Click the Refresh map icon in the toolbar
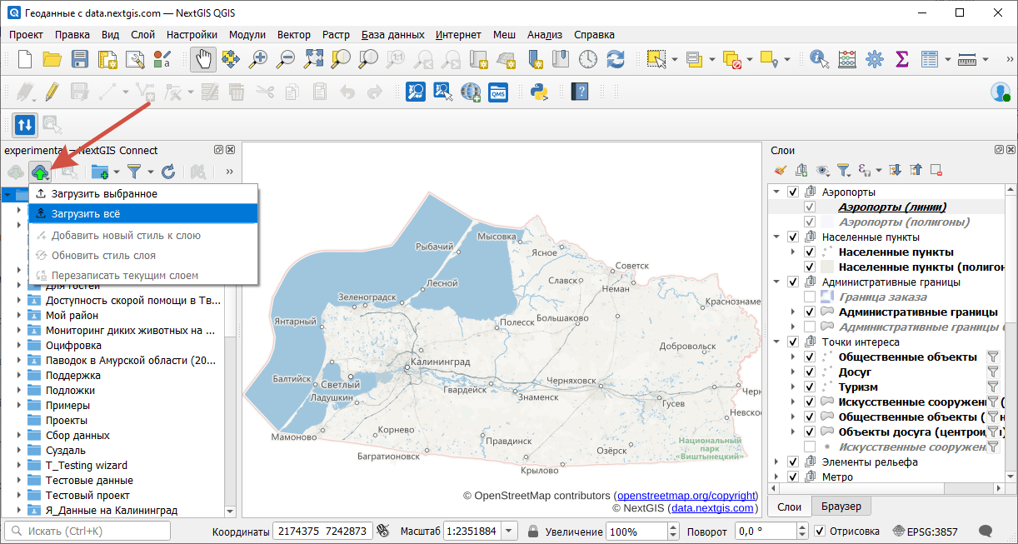This screenshot has height=544, width=1018. pyautogui.click(x=616, y=59)
